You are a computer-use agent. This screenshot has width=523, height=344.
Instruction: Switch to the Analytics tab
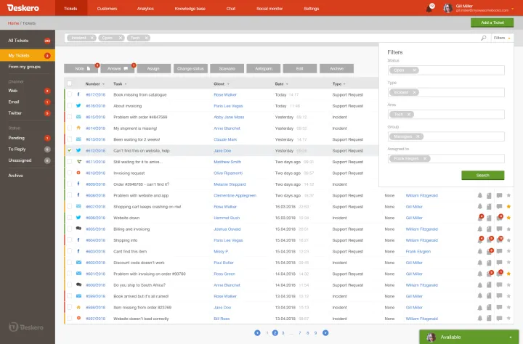pos(145,8)
